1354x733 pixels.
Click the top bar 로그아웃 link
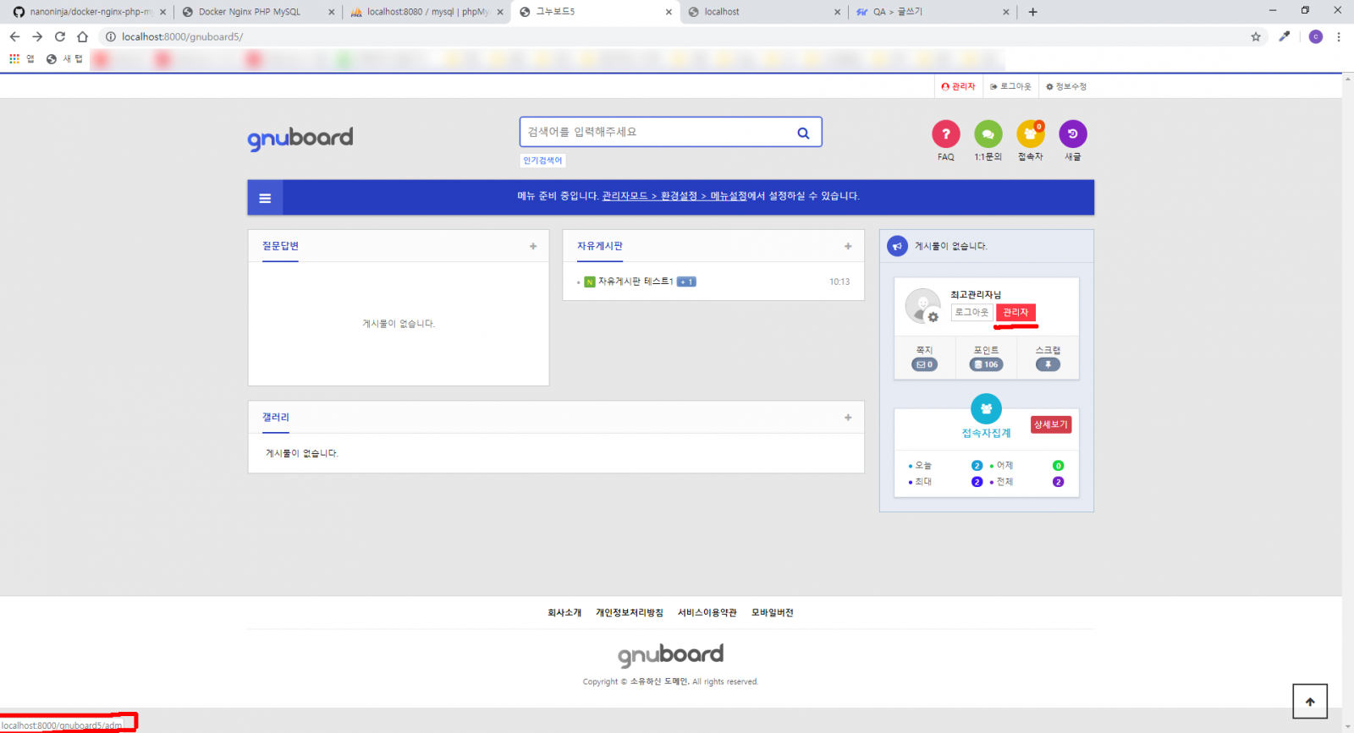click(x=1010, y=86)
